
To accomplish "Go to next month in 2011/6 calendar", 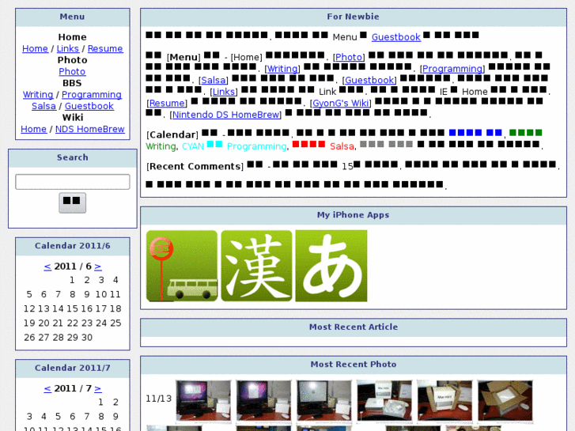I will [x=98, y=267].
